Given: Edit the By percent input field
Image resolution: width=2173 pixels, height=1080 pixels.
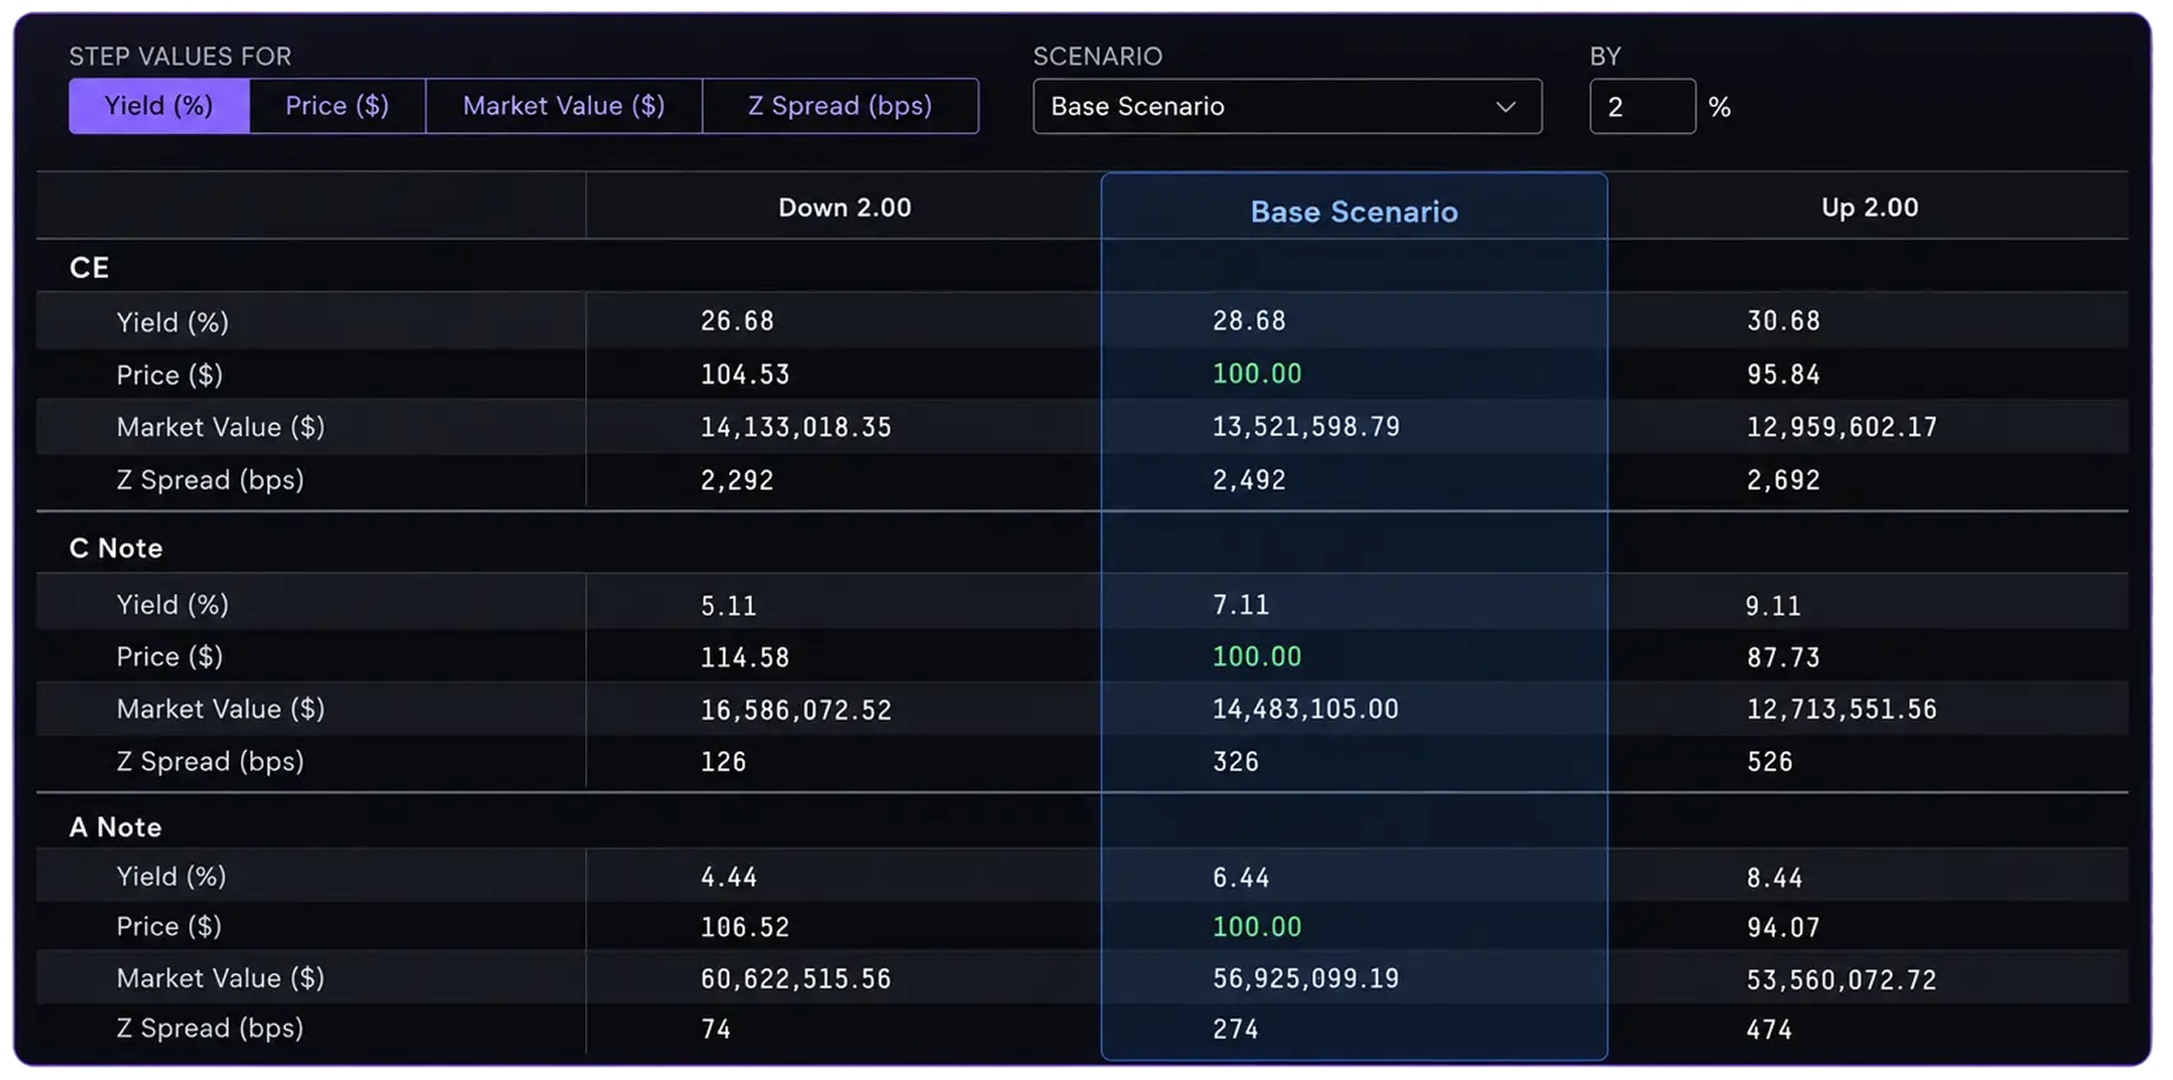Looking at the screenshot, I should pyautogui.click(x=1642, y=106).
